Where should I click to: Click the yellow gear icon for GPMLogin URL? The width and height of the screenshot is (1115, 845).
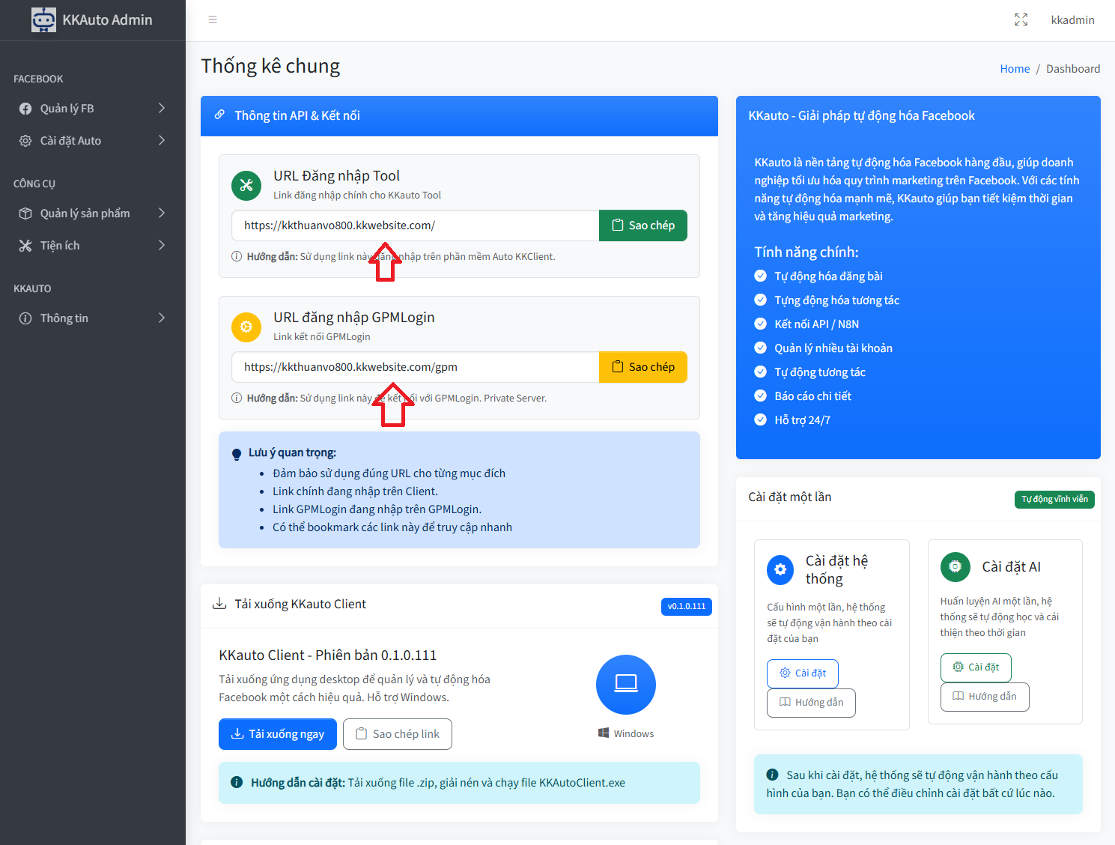(x=246, y=327)
